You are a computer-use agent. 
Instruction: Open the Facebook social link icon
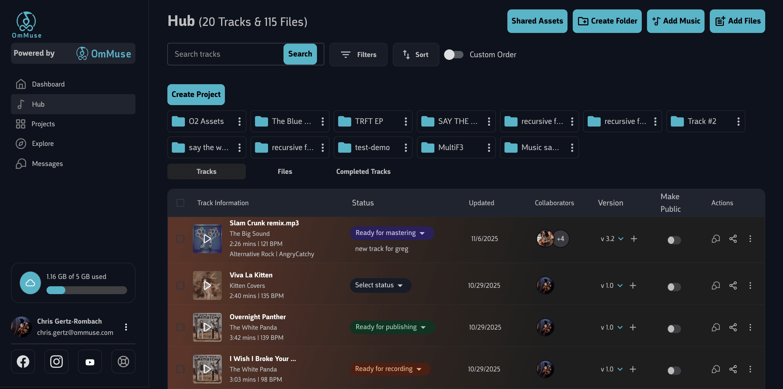click(23, 362)
